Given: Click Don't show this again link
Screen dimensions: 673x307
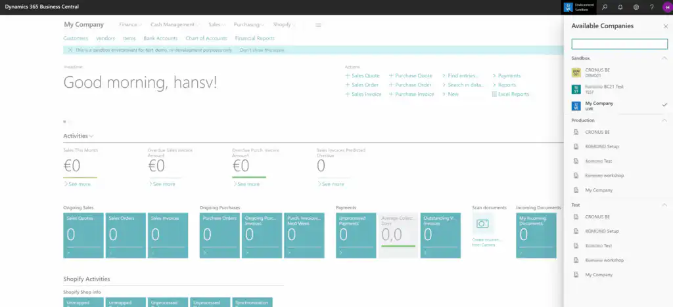Looking at the screenshot, I should click(263, 50).
